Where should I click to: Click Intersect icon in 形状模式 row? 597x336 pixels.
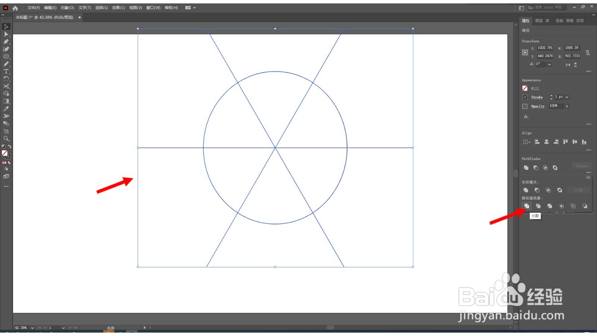(548, 190)
